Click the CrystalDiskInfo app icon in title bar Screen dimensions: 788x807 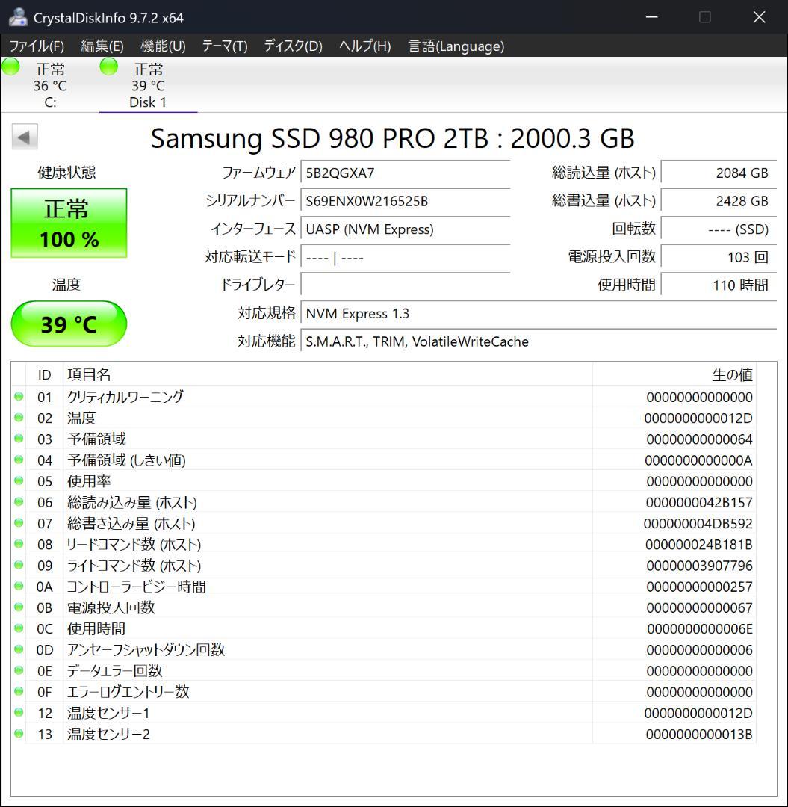click(x=16, y=16)
